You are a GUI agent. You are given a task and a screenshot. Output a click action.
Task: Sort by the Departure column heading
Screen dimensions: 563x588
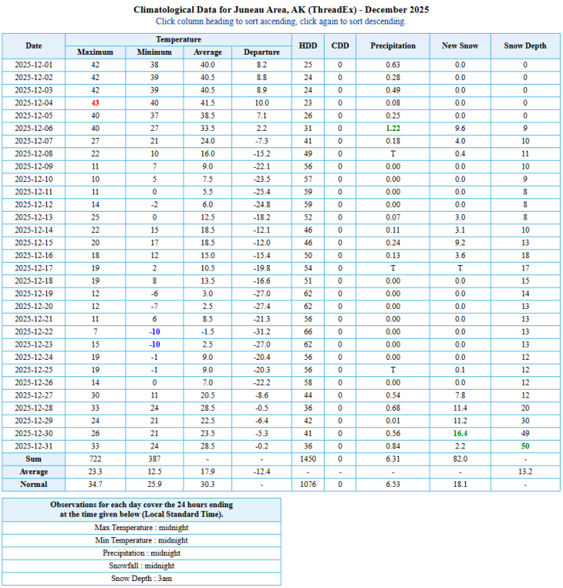pos(262,52)
